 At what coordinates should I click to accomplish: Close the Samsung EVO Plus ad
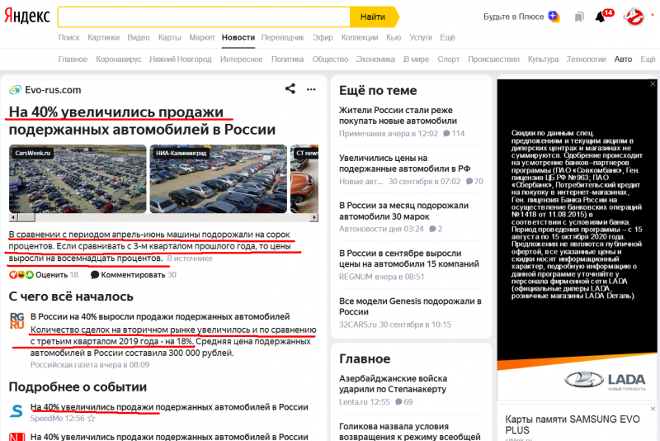coord(653,409)
